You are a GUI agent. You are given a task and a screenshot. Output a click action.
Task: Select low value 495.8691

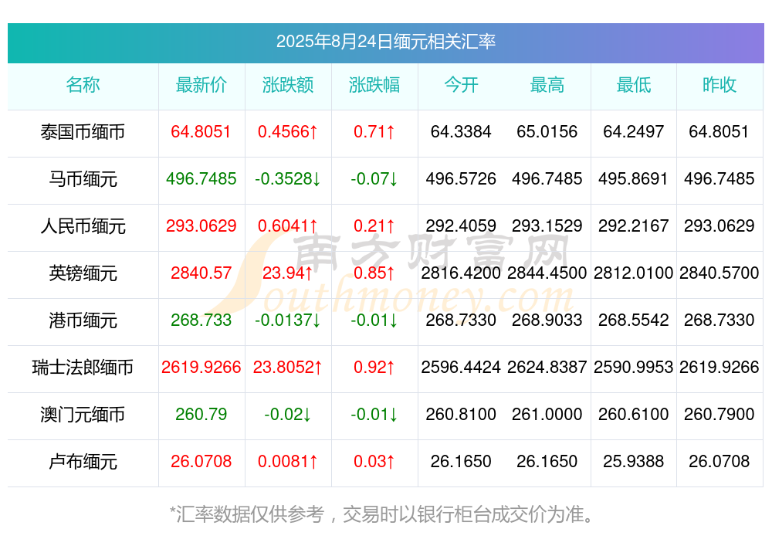click(634, 178)
